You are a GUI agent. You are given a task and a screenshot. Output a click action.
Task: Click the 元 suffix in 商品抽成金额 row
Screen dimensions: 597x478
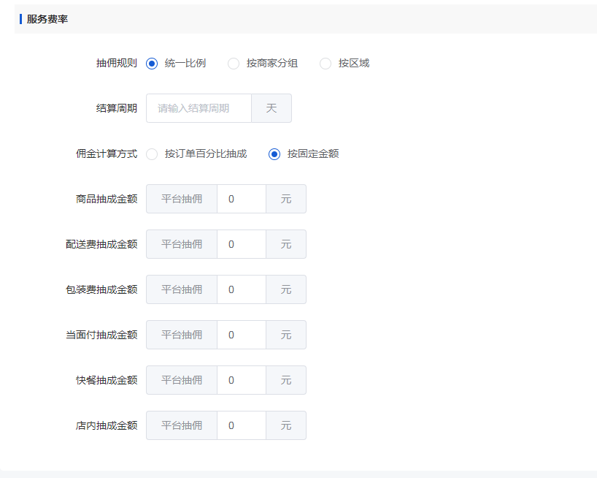point(286,199)
